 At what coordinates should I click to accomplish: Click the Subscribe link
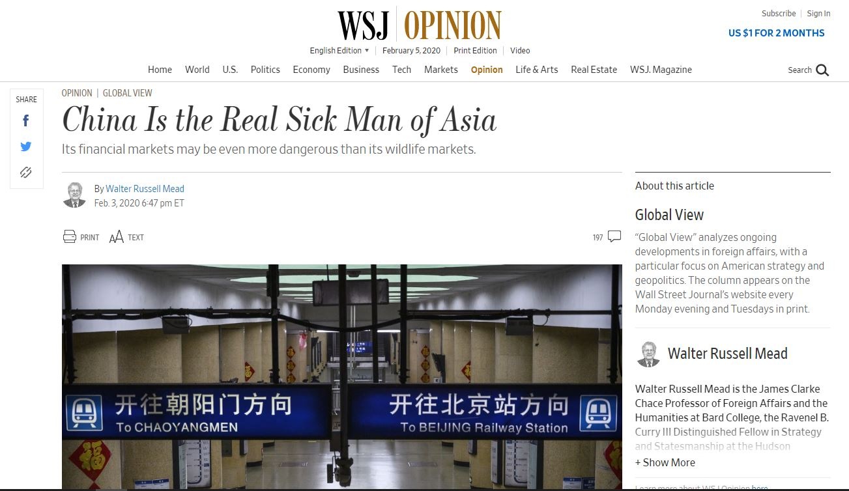[x=779, y=14]
